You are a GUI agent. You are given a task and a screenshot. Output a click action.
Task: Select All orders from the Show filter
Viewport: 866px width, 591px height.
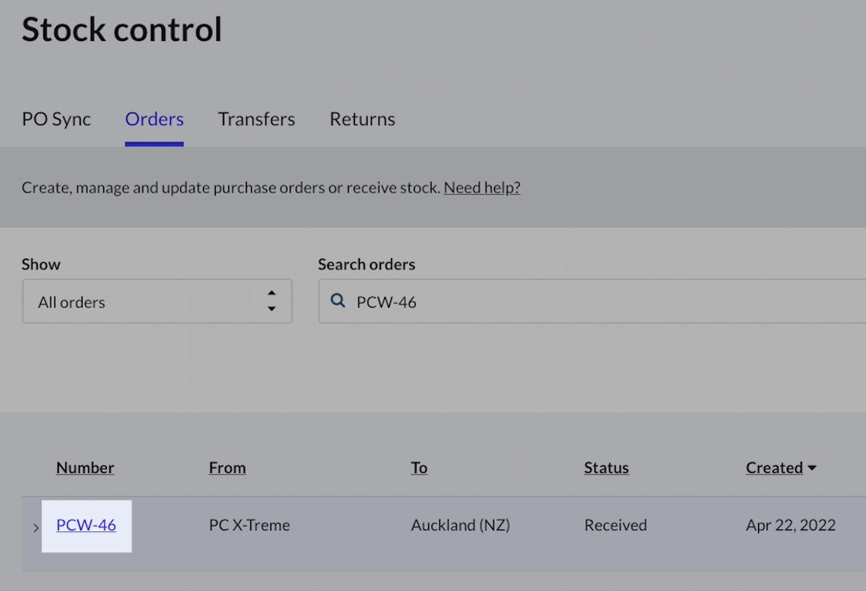[71, 301]
